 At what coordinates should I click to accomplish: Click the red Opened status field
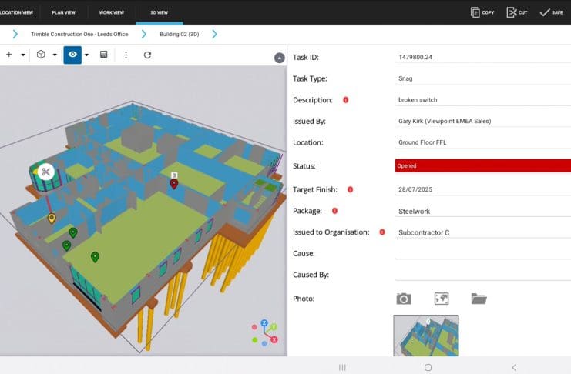tap(482, 165)
